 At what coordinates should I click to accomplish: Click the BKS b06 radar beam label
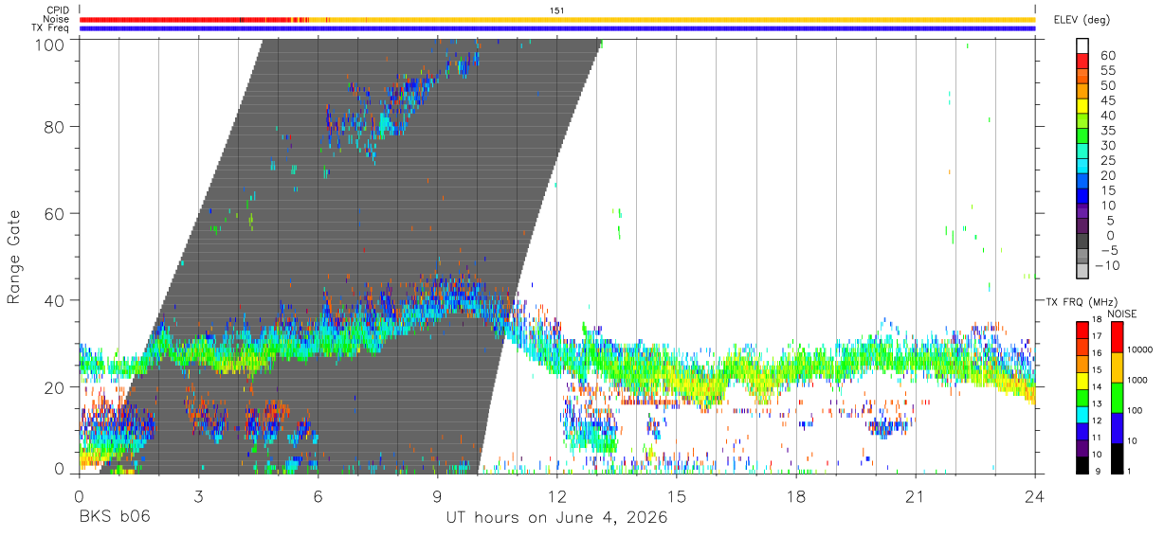(114, 517)
